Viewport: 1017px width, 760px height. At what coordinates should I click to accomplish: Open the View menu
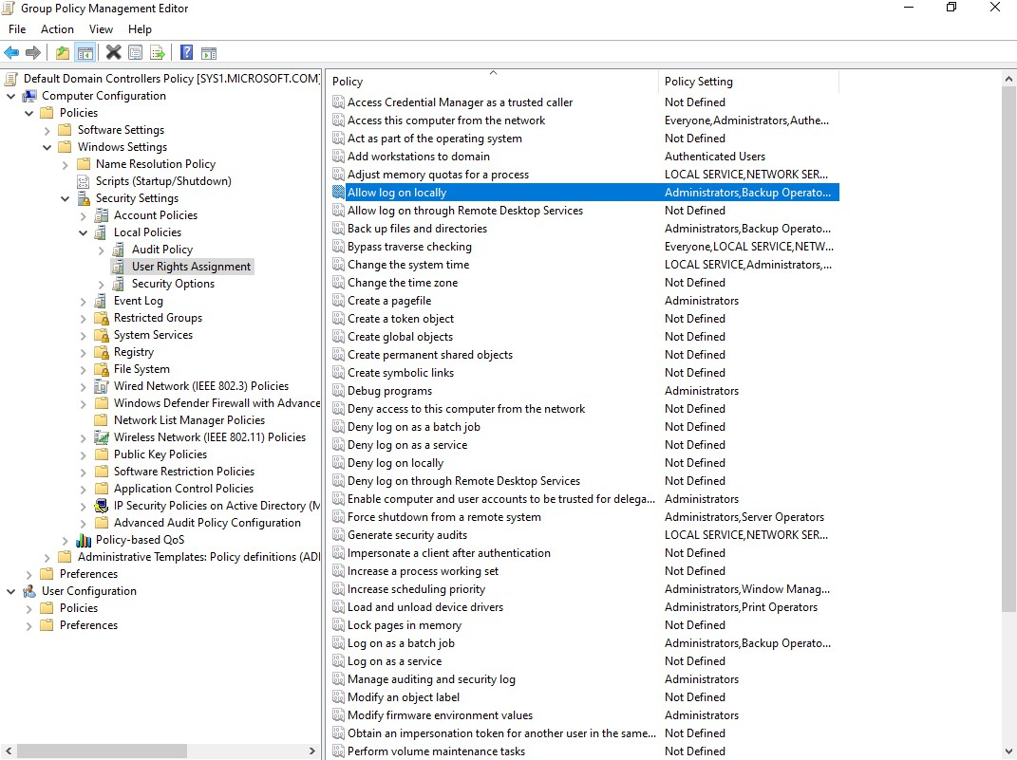tap(101, 29)
